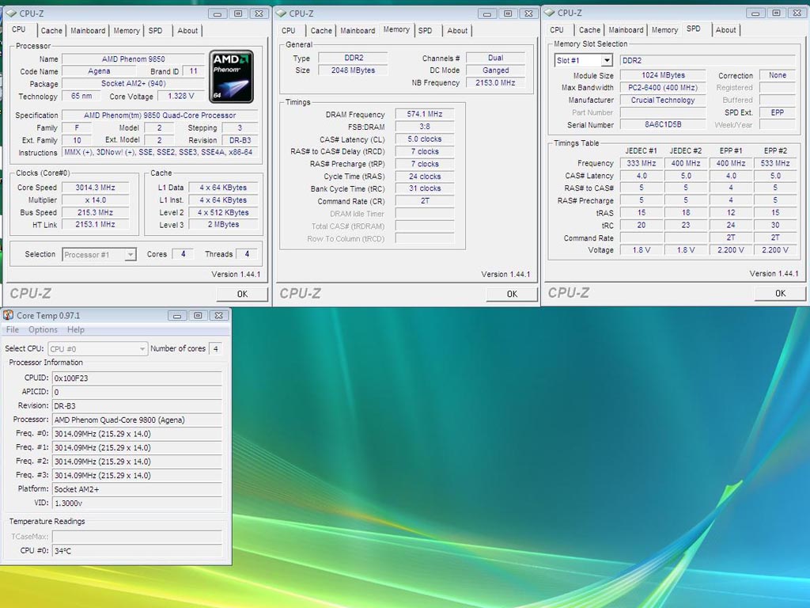Click the DRAM Frequency value '574.1 MHz'

(x=425, y=114)
